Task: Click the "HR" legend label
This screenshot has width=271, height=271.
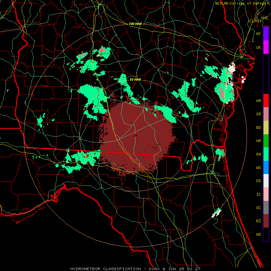Action: click(258, 141)
